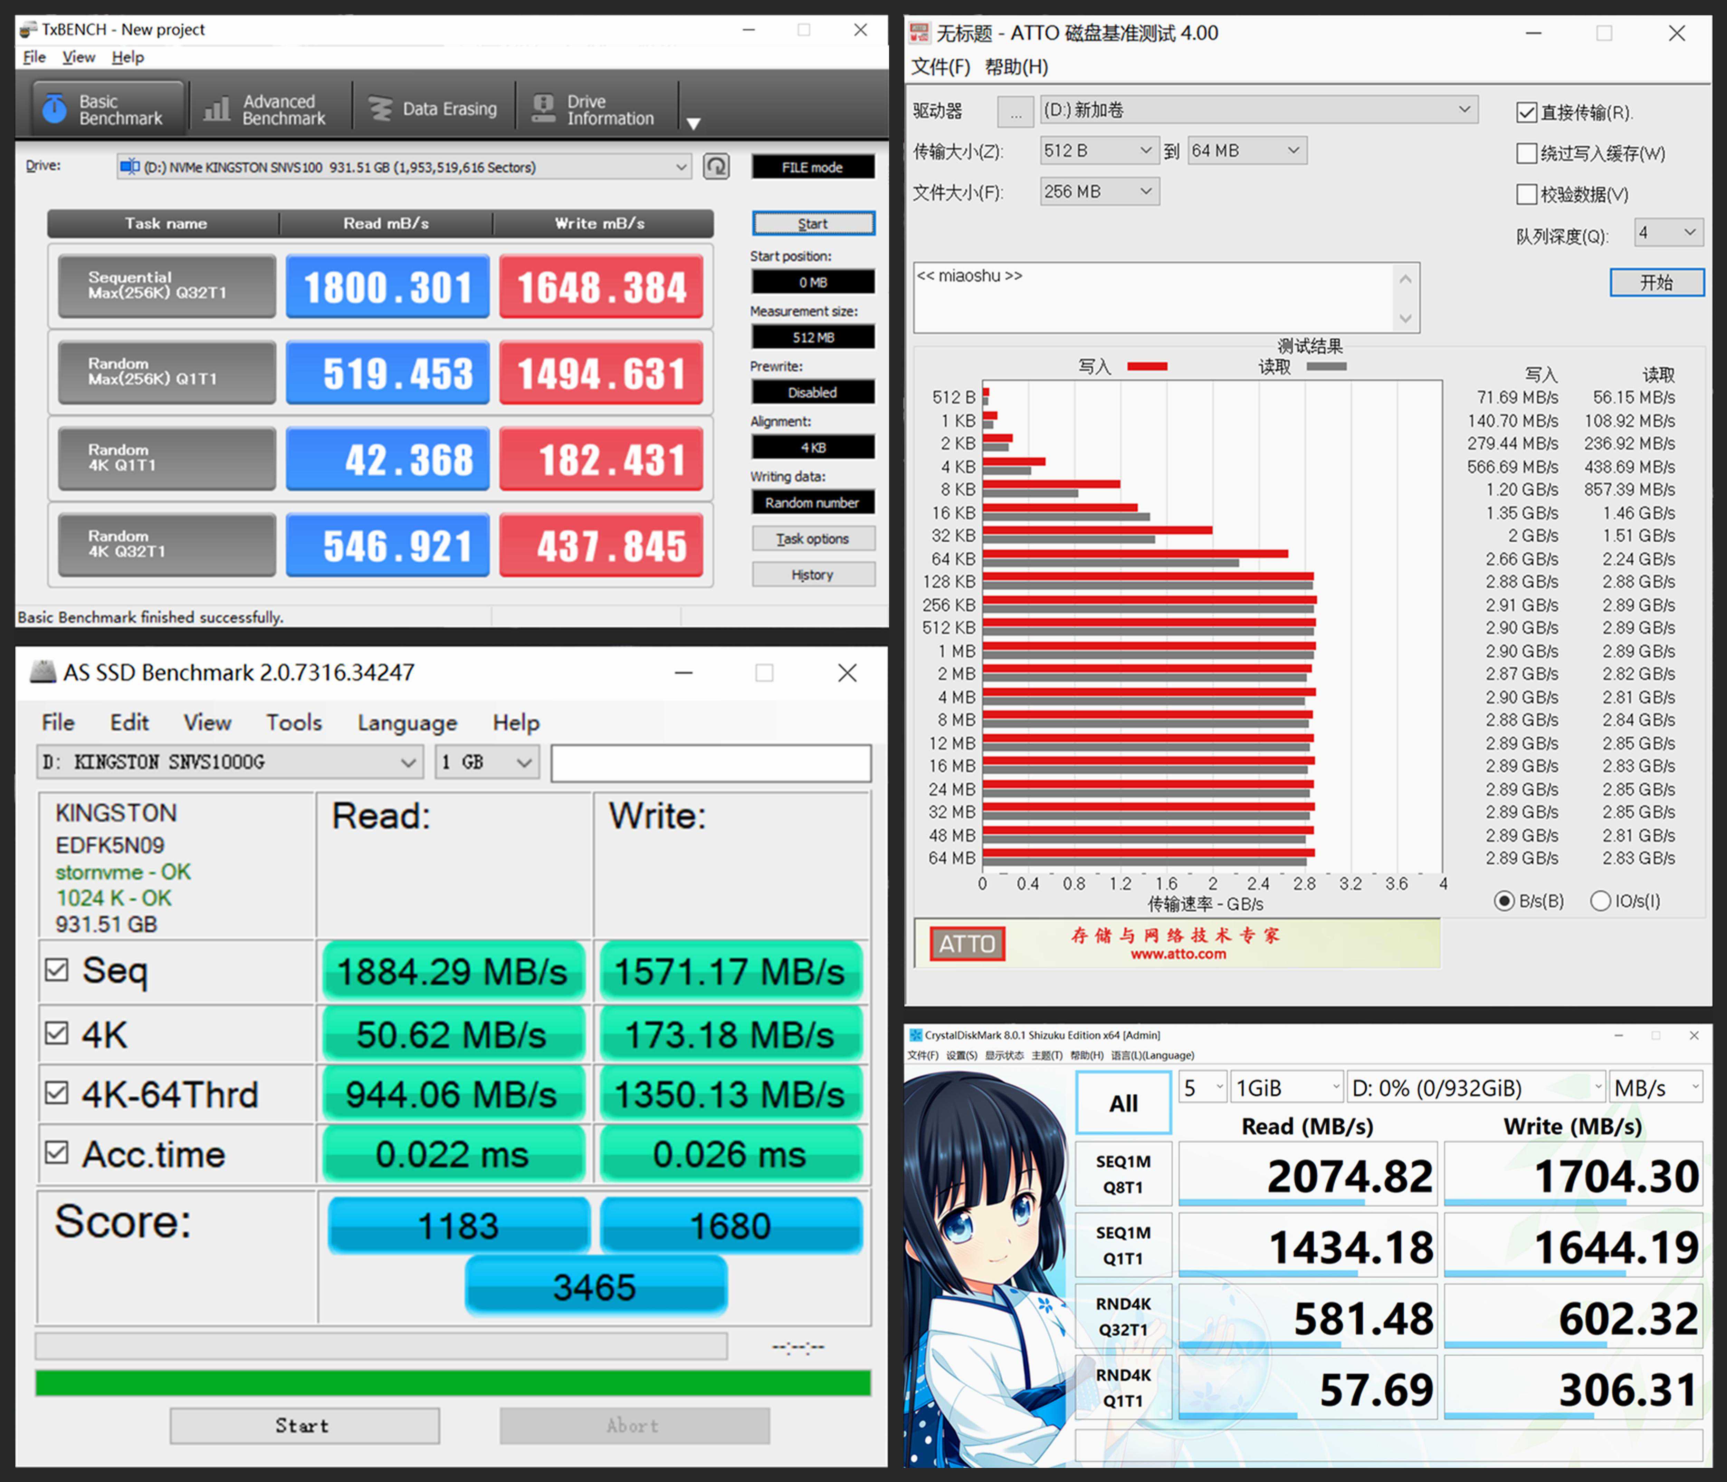Click the ATTO logo banner
The height and width of the screenshot is (1482, 1727).
pyautogui.click(x=967, y=944)
